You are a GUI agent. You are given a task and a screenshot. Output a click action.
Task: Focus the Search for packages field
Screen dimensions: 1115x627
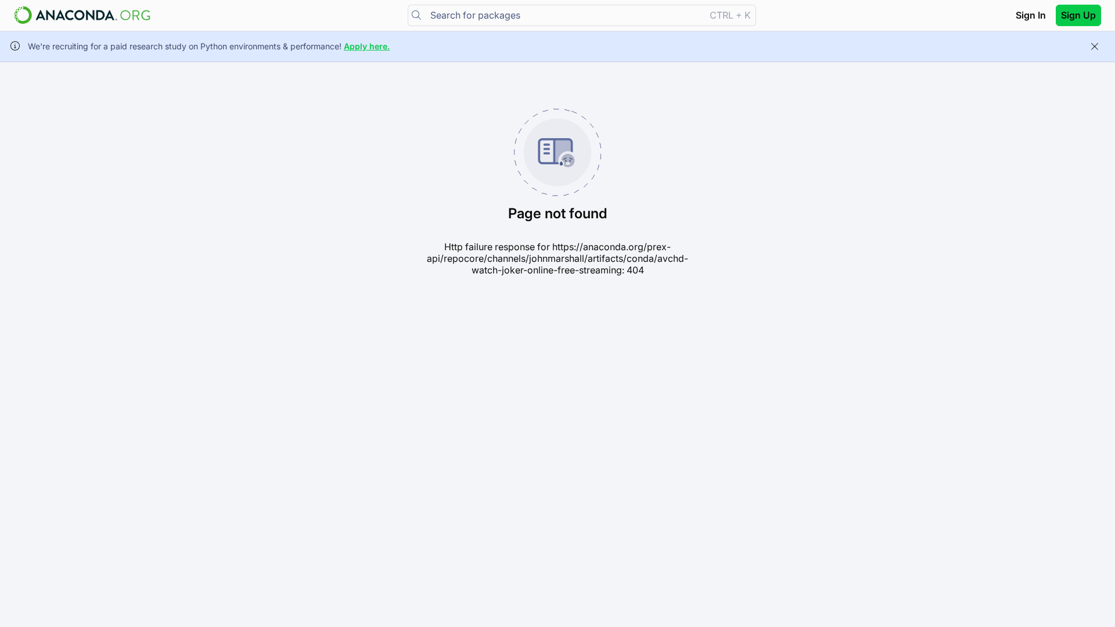click(x=581, y=15)
